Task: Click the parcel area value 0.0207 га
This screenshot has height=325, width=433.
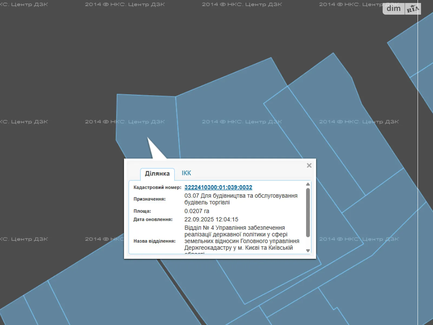Action: [x=197, y=211]
